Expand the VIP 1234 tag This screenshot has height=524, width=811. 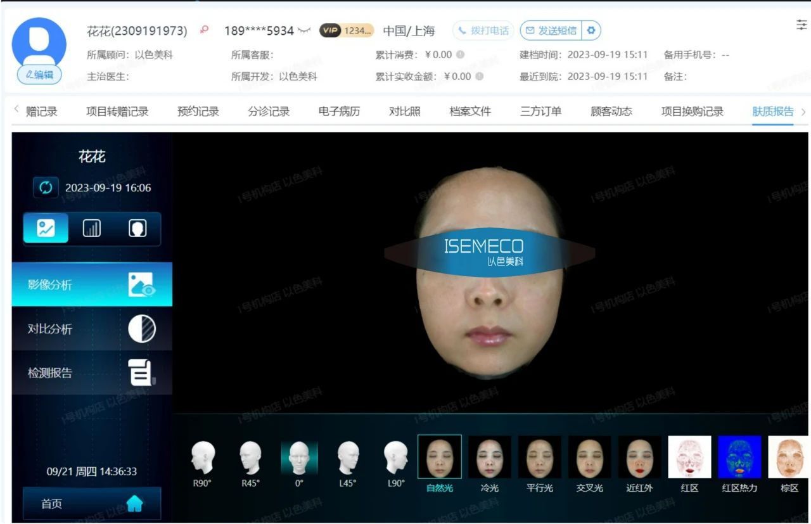click(346, 30)
